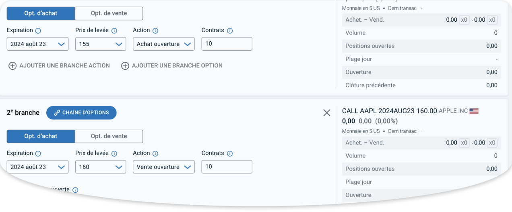Expand the Vente ouverture action dropdown
This screenshot has width=512, height=212.
(164, 167)
